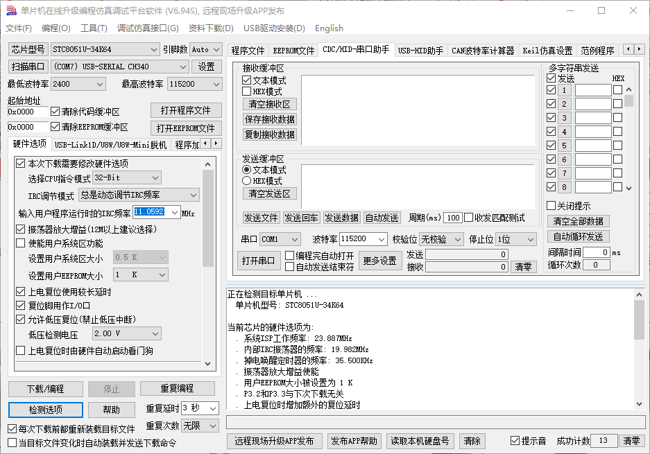The width and height of the screenshot is (650, 454).
Task: Click the 周期(ms) 100 input field
Action: click(453, 218)
